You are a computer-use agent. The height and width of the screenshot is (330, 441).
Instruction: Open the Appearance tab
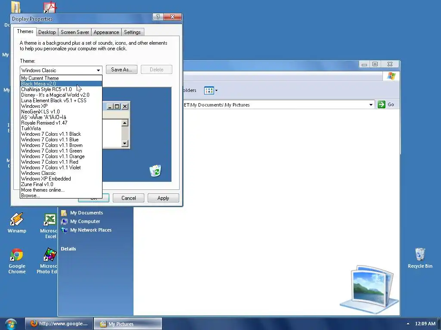pyautogui.click(x=106, y=32)
